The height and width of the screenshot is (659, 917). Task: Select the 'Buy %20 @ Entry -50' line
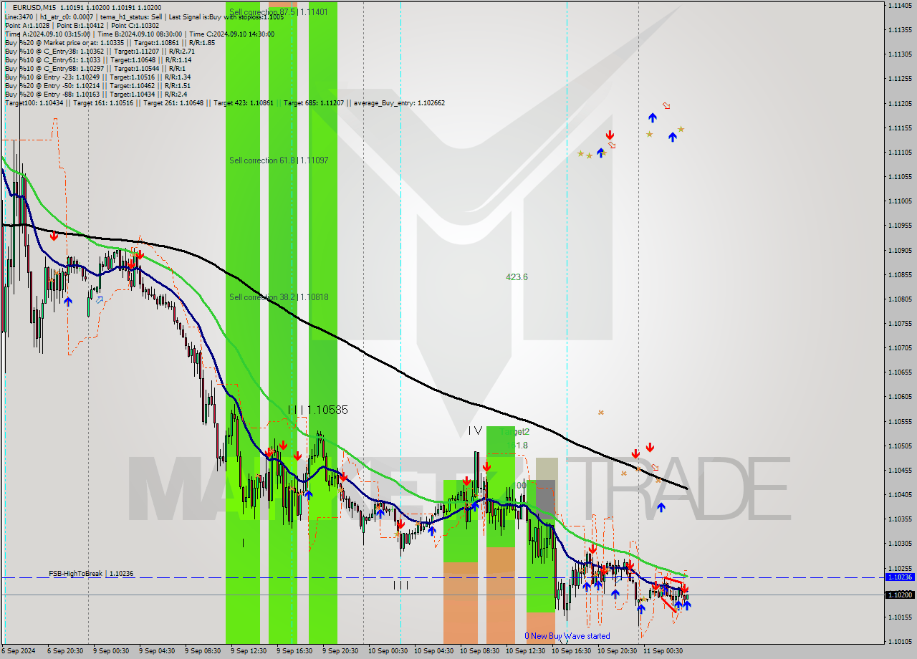97,85
